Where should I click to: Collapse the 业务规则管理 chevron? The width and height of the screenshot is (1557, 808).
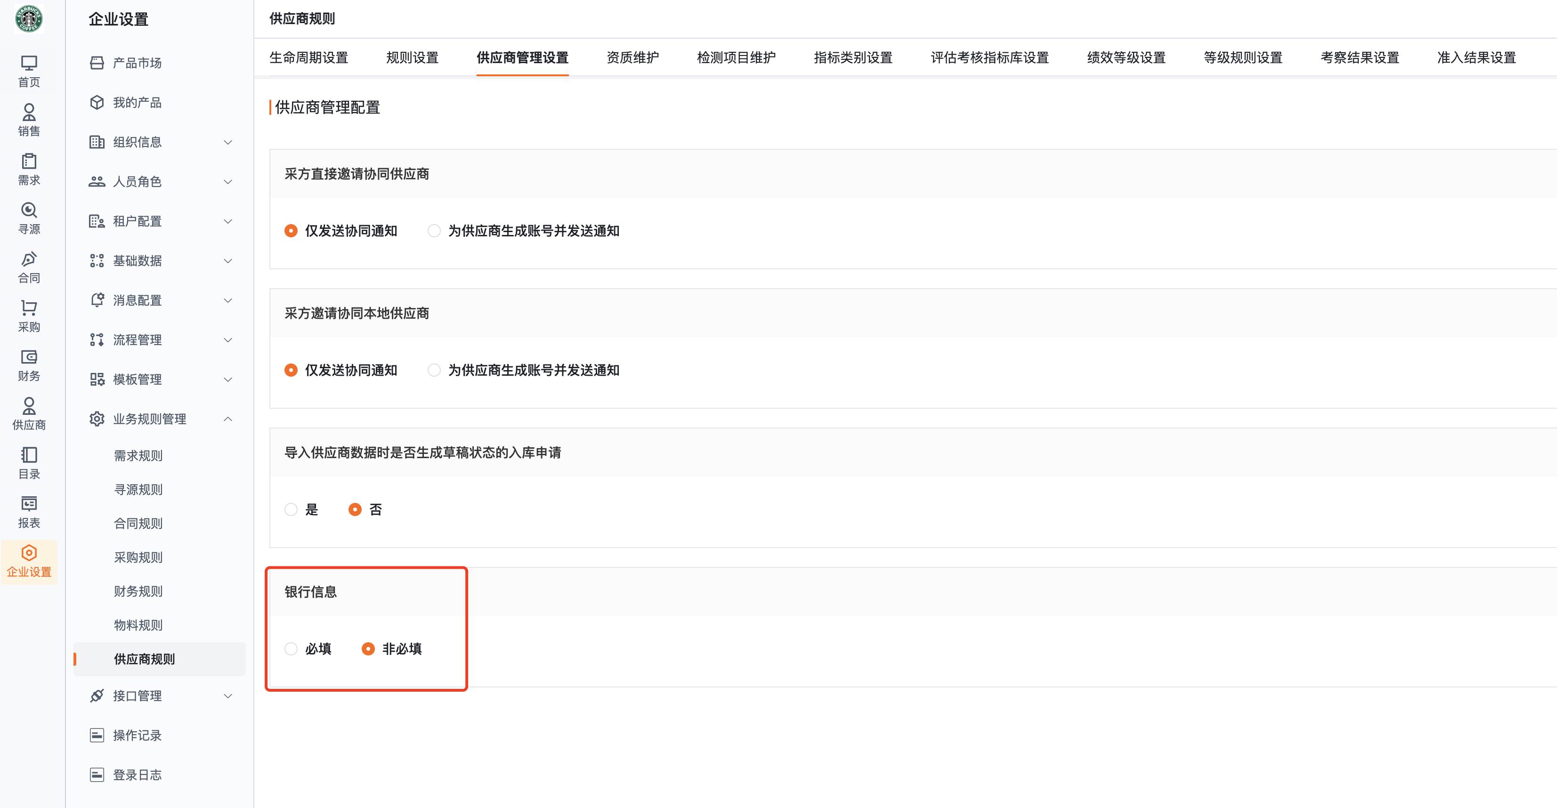coord(228,419)
